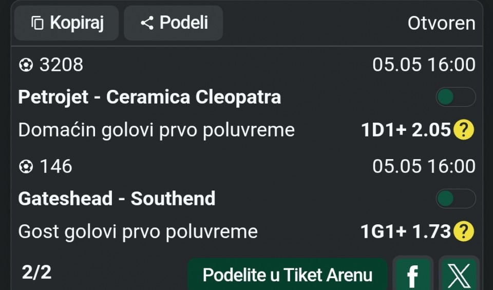Click the Otvoren status label
Screen dimensions: 493x290
pyautogui.click(x=442, y=23)
